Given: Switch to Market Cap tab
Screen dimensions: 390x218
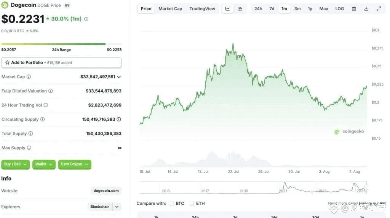Looking at the screenshot, I should coord(170,9).
